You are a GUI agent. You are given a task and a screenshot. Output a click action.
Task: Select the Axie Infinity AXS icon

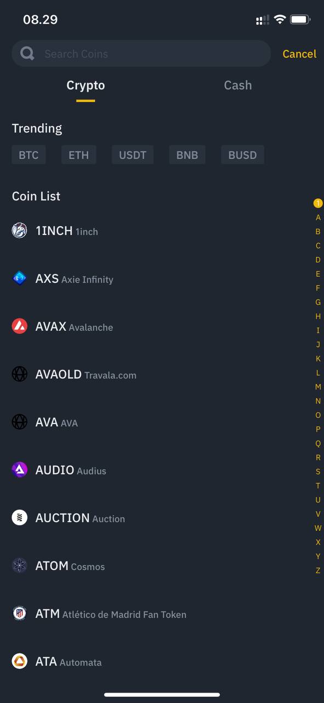(x=19, y=278)
